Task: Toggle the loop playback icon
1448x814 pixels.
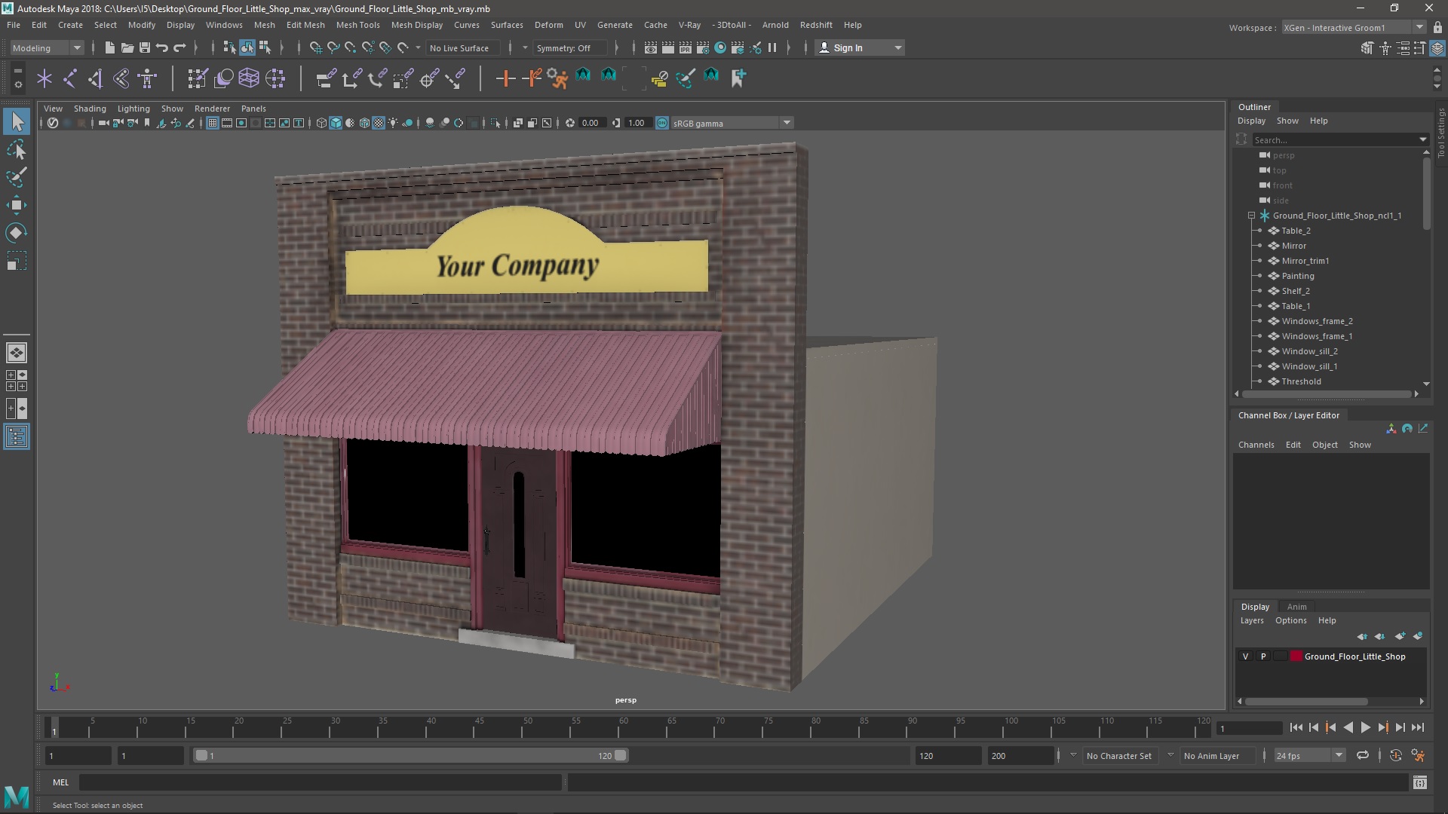Action: pyautogui.click(x=1363, y=755)
